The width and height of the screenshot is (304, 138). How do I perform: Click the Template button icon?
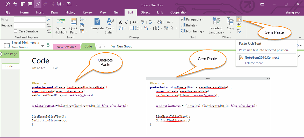[x=97, y=21]
